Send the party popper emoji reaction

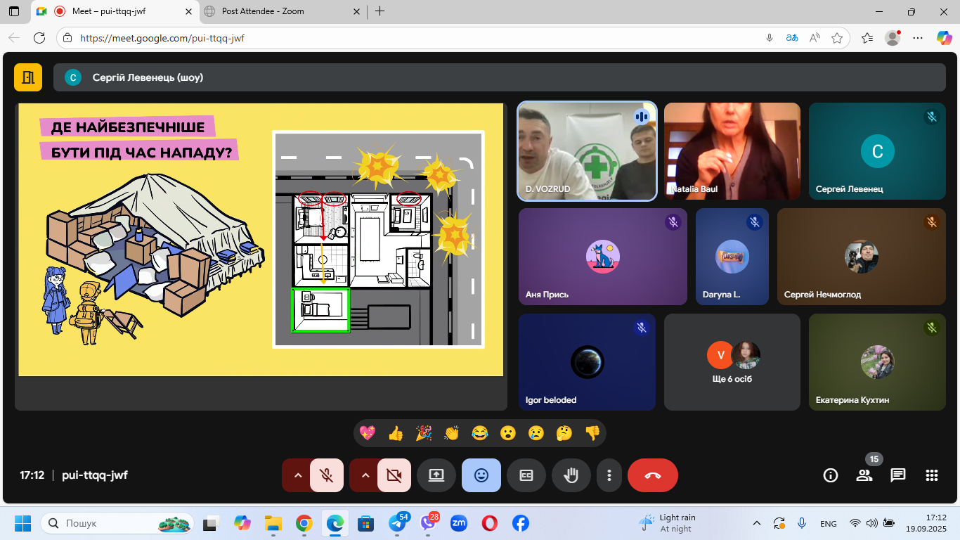[424, 433]
